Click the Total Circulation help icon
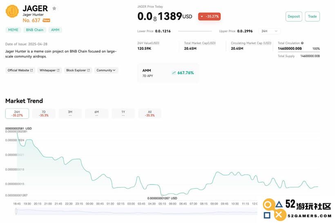The width and height of the screenshot is (335, 223). click(x=302, y=43)
